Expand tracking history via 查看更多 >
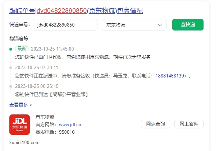This screenshot has height=151, width=219. point(20,105)
